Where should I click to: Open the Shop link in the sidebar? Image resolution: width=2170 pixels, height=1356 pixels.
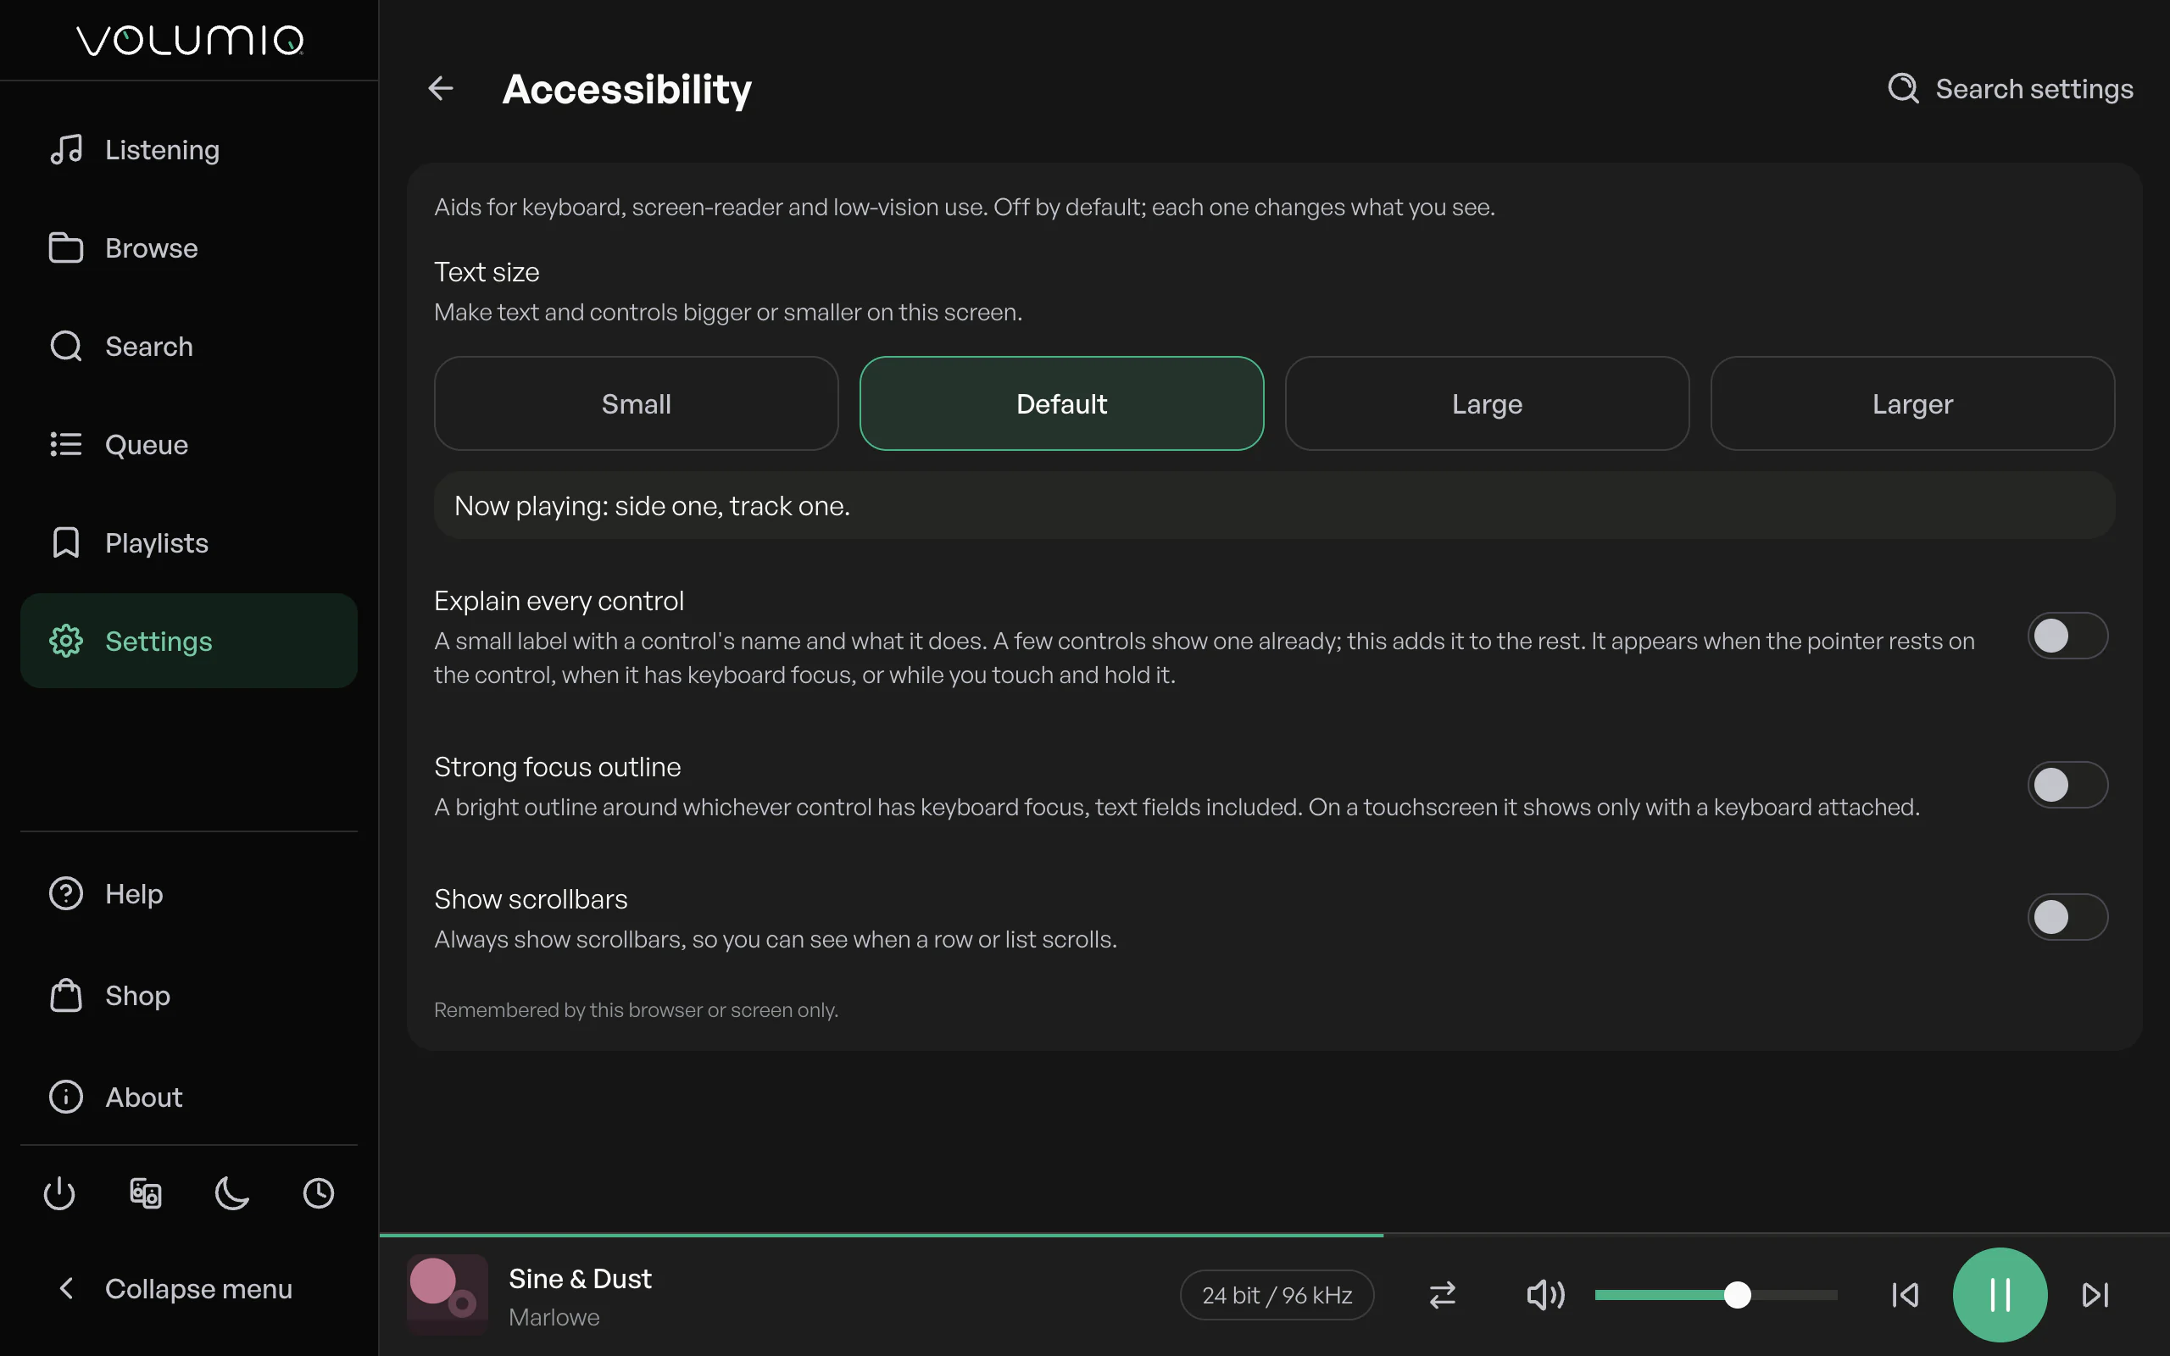point(189,996)
